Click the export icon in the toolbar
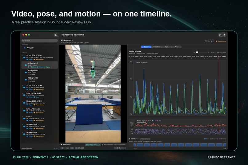Screen dimensions: 248x165 (220, 35)
